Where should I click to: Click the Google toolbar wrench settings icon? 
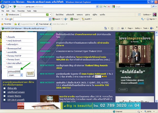coord(142,19)
